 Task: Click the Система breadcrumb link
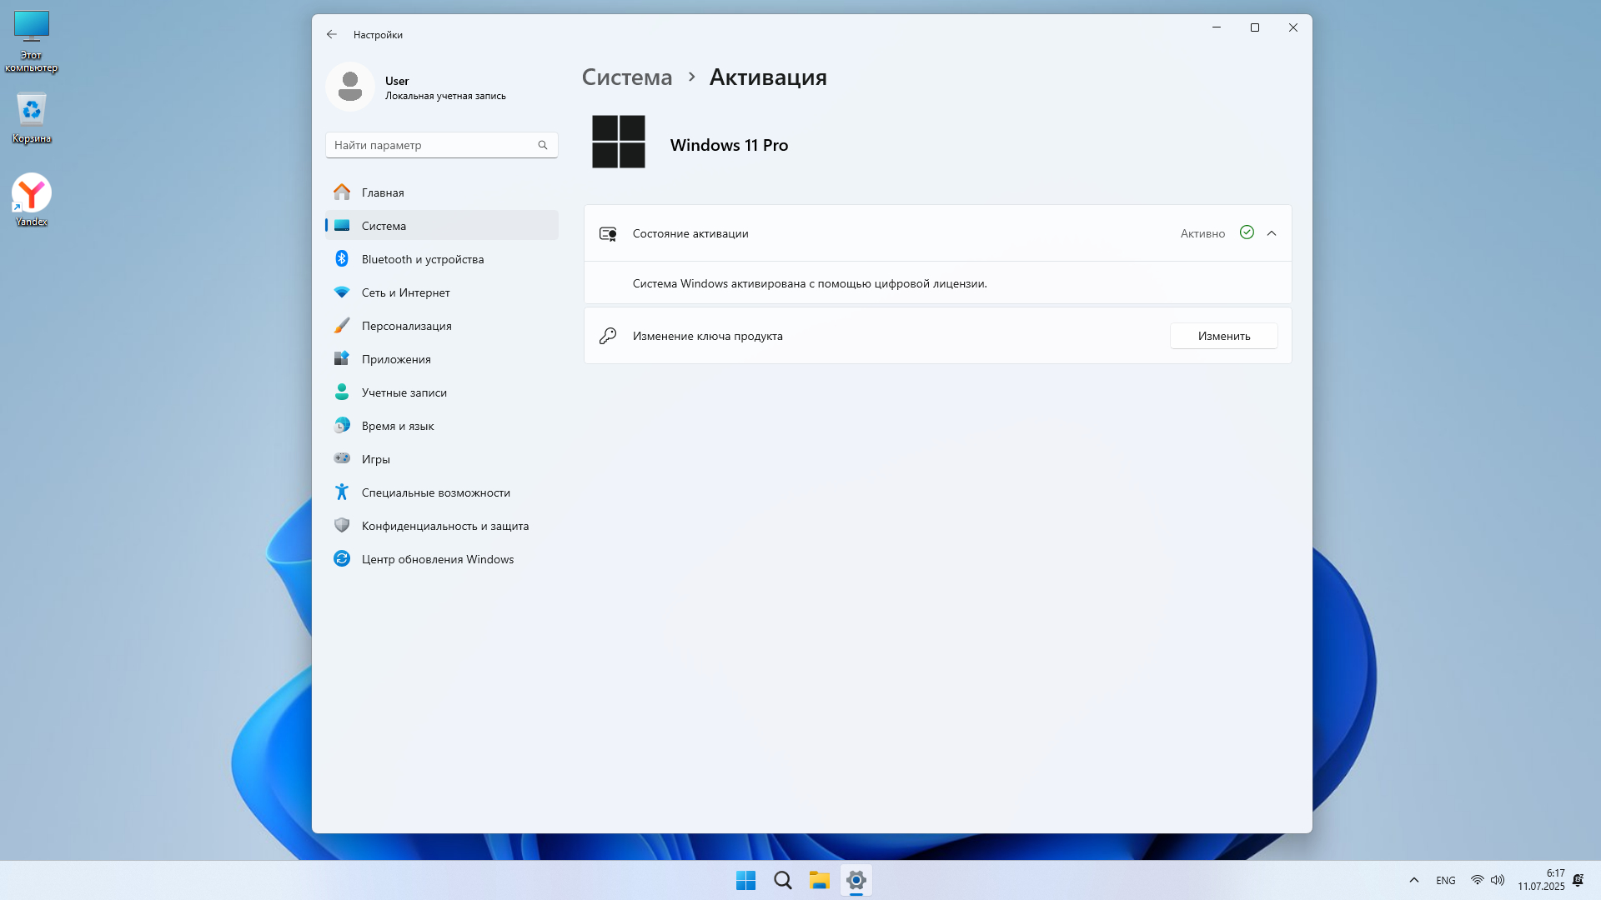pyautogui.click(x=626, y=77)
